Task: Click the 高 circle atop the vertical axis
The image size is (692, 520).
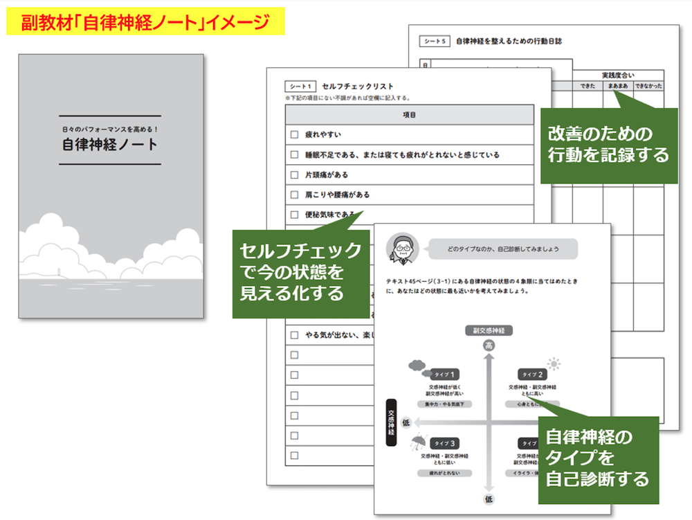Action: (x=489, y=346)
